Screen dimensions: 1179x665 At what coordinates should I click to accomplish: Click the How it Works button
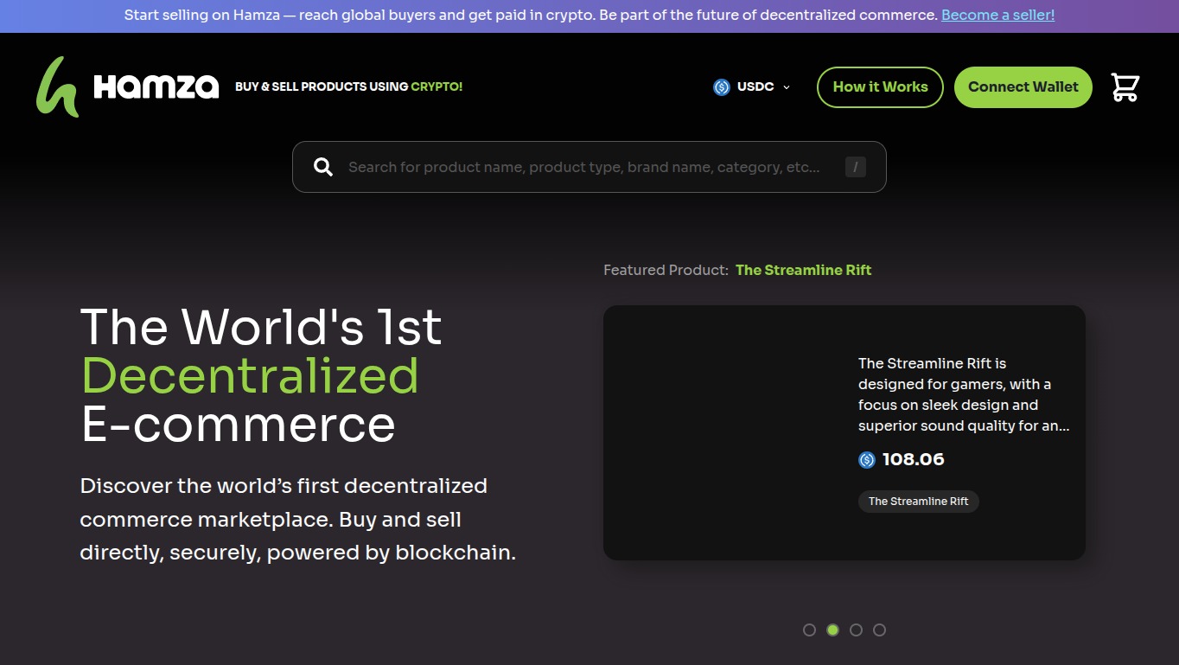click(880, 86)
